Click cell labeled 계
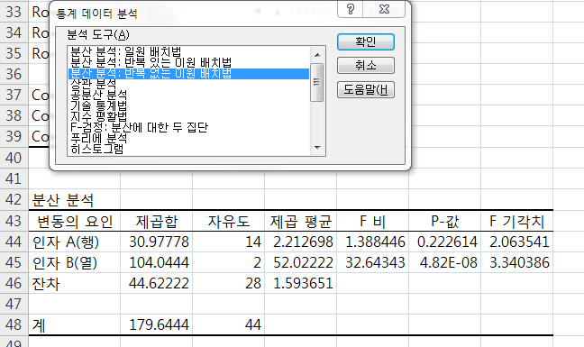The image size is (584, 347). [x=75, y=325]
